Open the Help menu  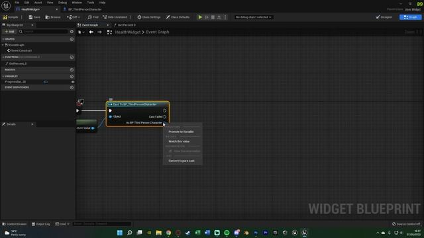pos(102,3)
